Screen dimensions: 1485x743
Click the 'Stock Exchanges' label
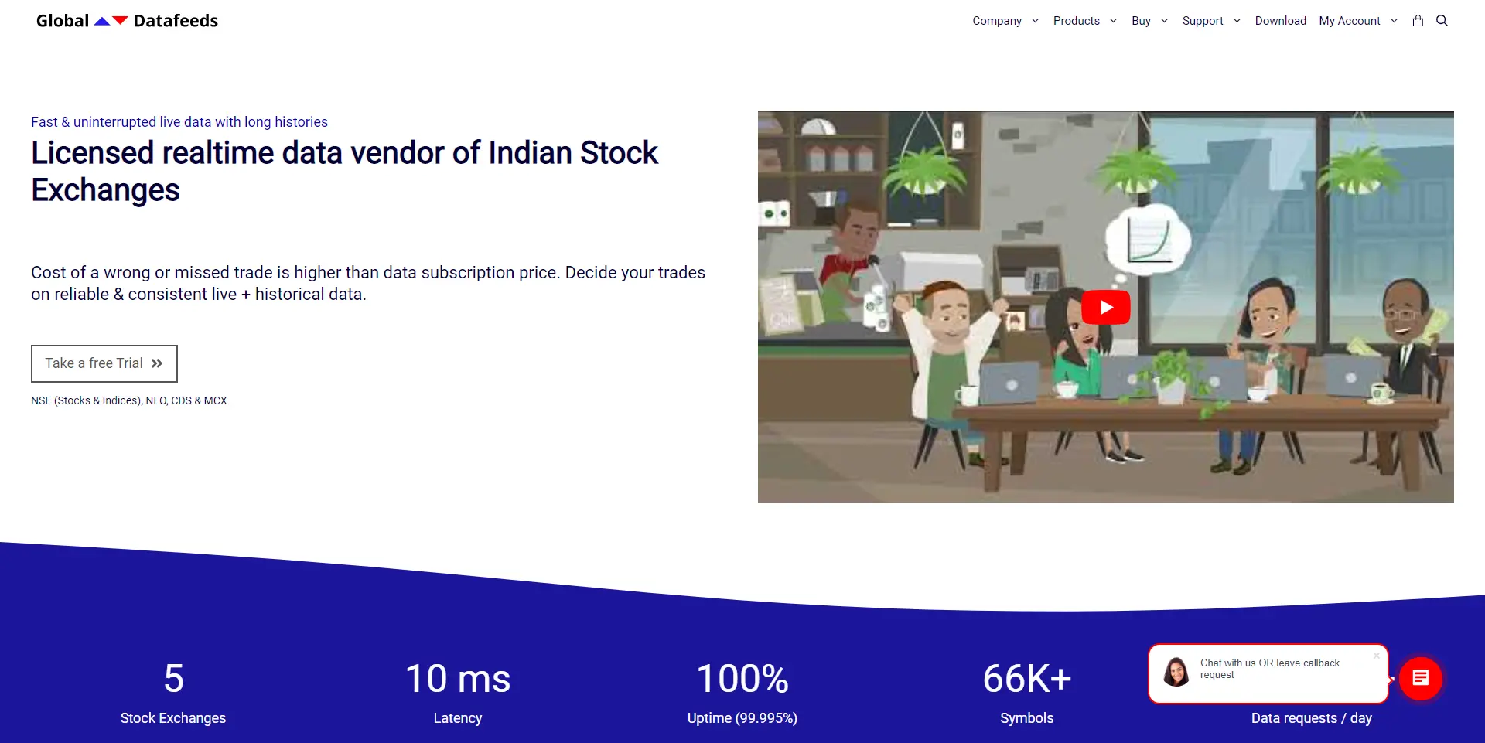[173, 718]
